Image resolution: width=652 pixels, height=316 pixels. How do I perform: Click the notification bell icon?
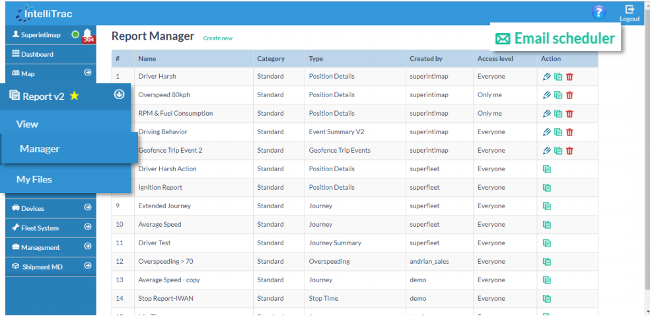pos(87,34)
